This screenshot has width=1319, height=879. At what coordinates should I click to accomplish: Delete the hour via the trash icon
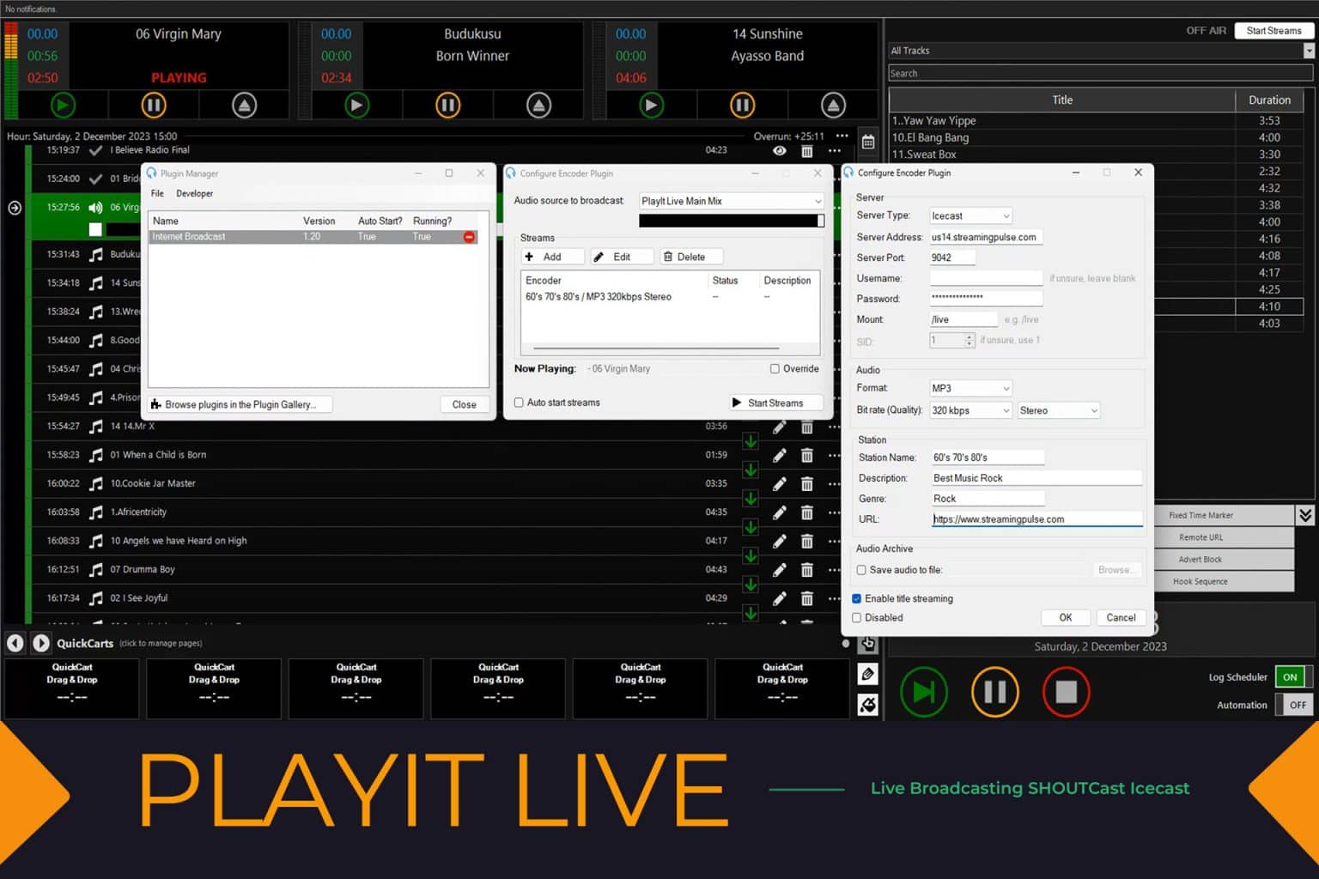[807, 150]
